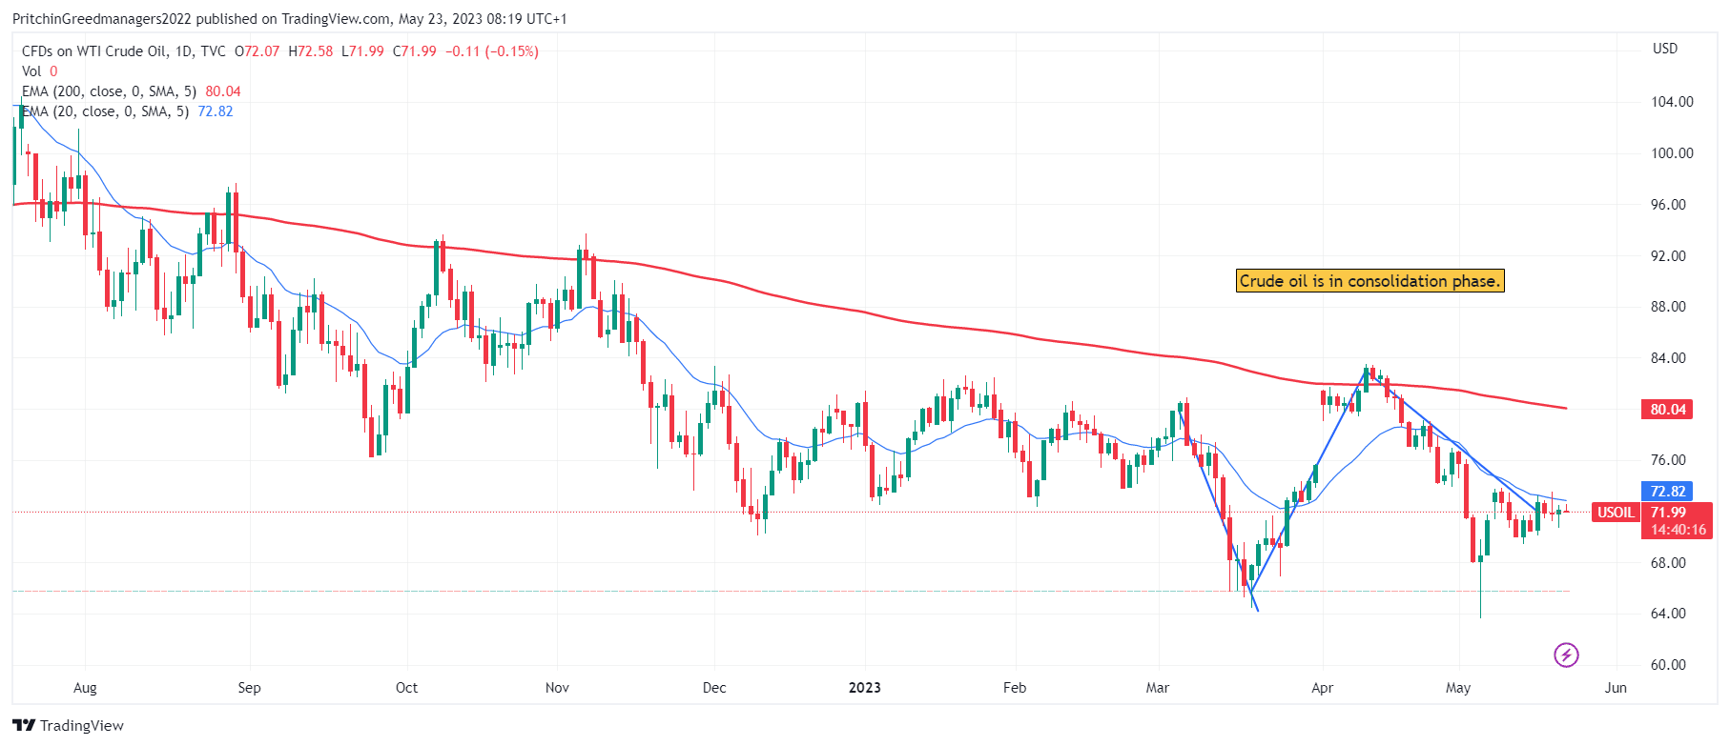Click the Mar label on time axis
Viewport: 1730px width, 746px height.
tap(1158, 688)
